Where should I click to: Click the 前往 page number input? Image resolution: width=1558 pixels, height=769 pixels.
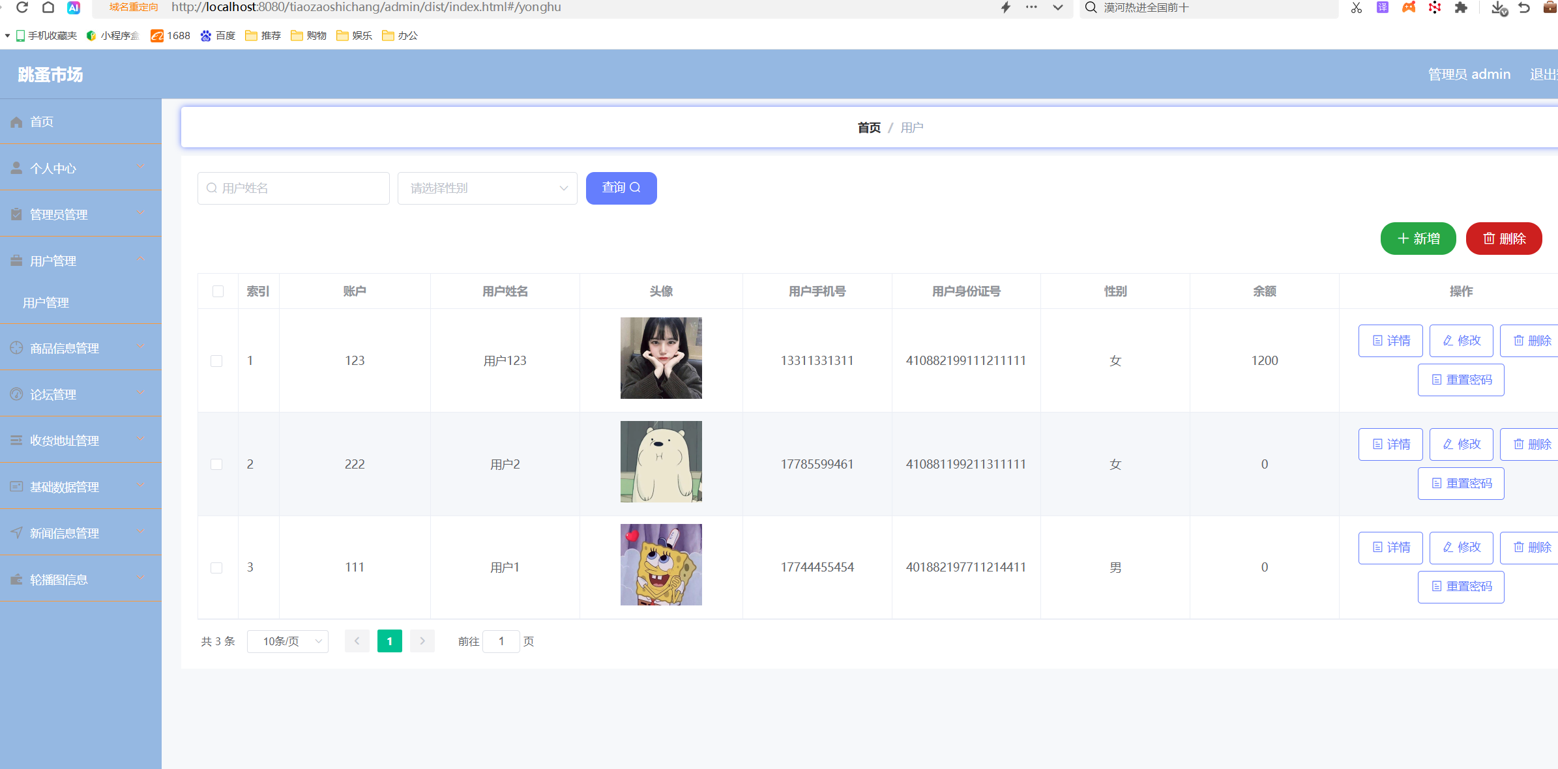[501, 641]
